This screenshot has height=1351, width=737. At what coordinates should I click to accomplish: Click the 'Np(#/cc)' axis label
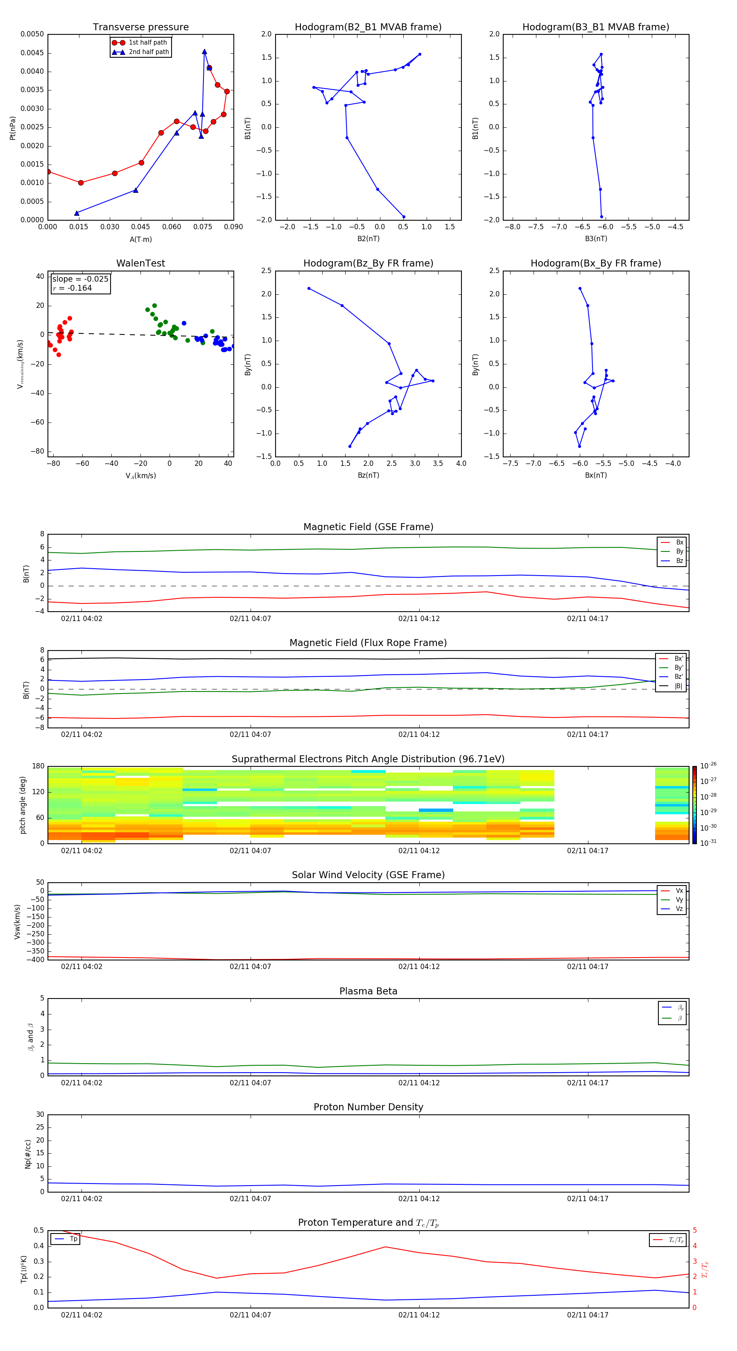28,1153
